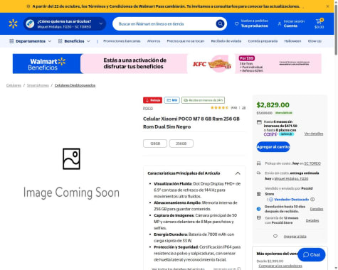This screenshot has height=270, width=338.
Task: Click the Image Coming Soon placeholder
Action: click(71, 173)
